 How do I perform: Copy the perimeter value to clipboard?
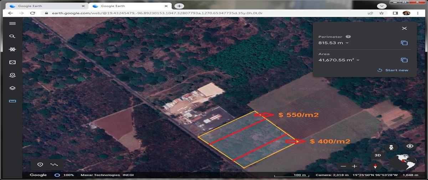[404, 43]
